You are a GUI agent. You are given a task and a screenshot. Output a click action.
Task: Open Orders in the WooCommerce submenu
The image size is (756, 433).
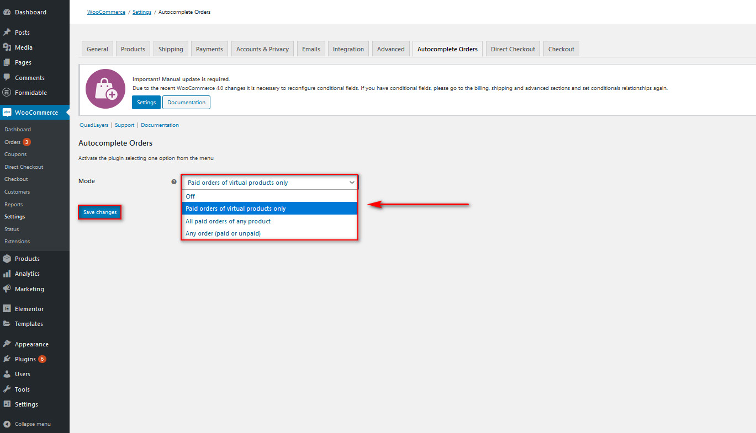(13, 142)
